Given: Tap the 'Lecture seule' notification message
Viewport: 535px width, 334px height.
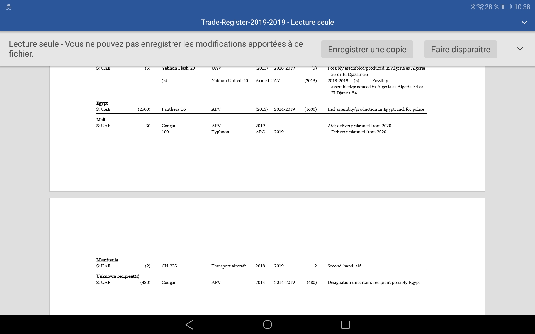Looking at the screenshot, I should tap(156, 49).
